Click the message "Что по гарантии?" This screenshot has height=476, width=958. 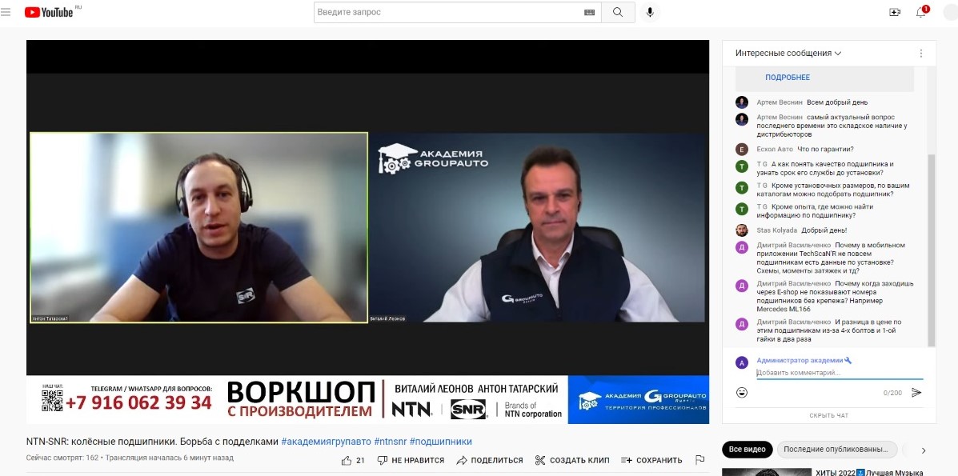click(825, 149)
